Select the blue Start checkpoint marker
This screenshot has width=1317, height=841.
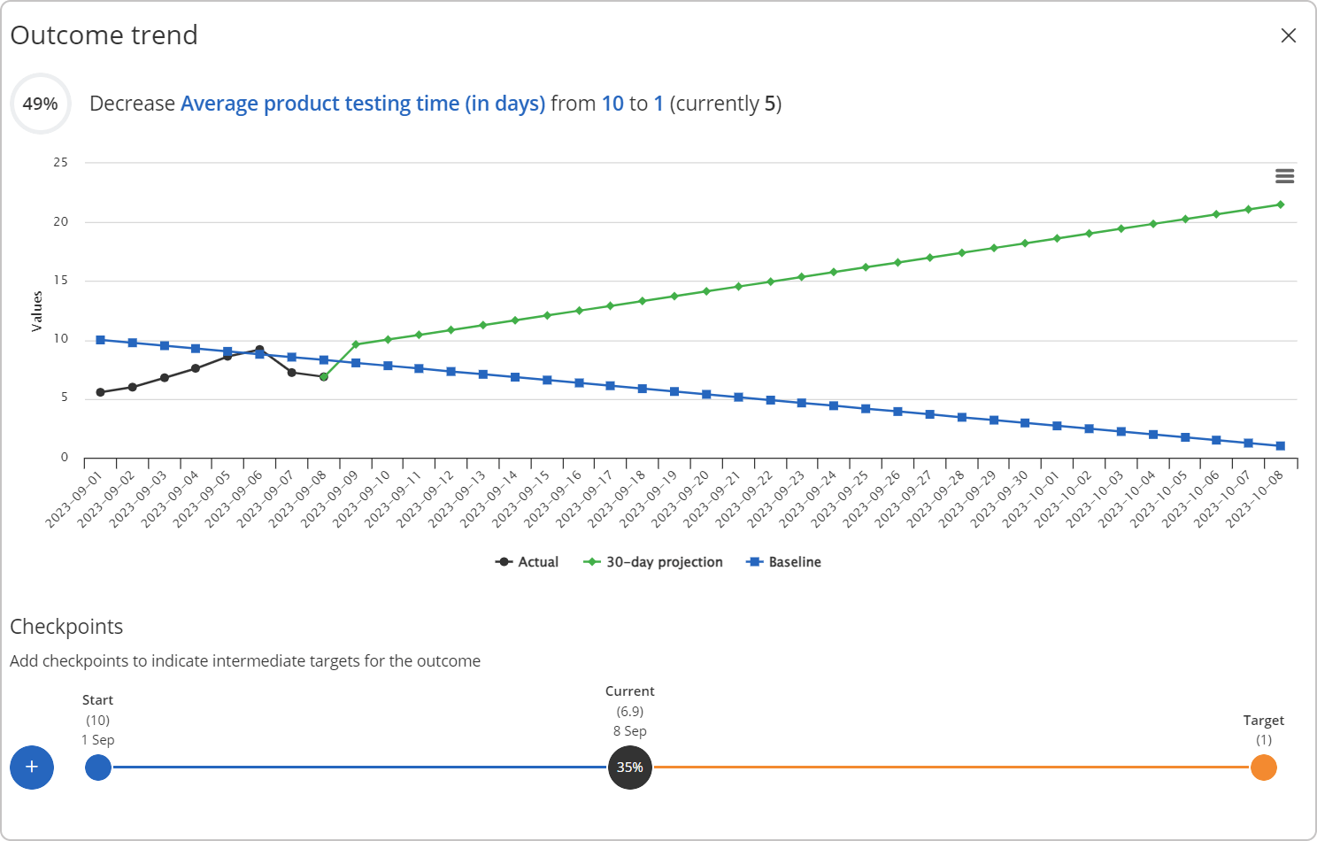[98, 767]
